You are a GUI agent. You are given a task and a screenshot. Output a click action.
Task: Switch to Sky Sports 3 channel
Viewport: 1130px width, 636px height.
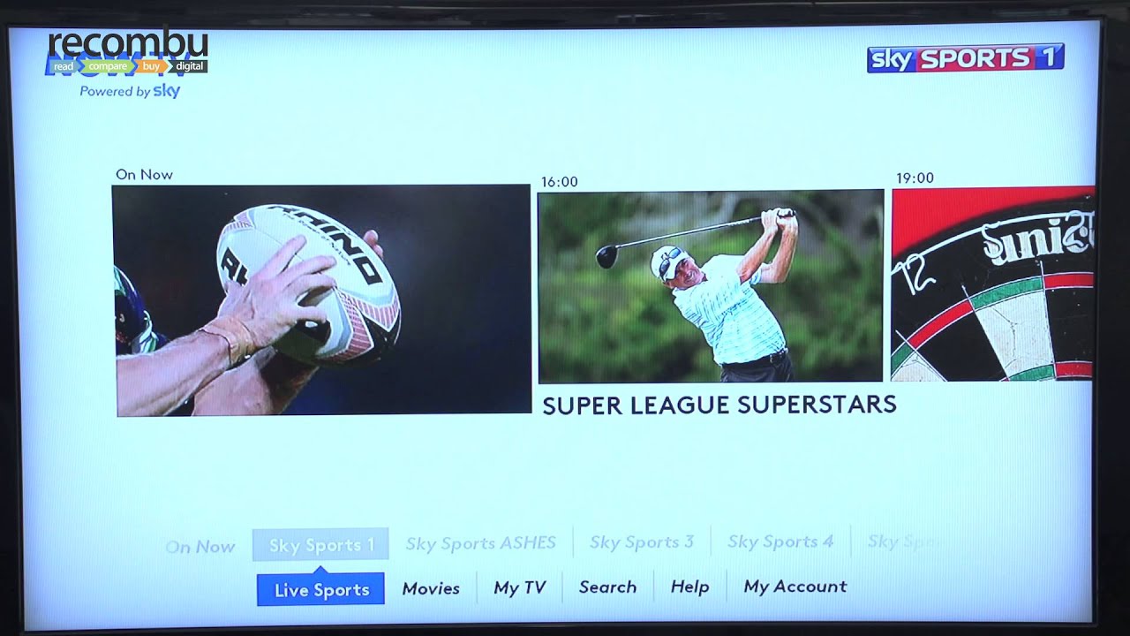[x=642, y=542]
